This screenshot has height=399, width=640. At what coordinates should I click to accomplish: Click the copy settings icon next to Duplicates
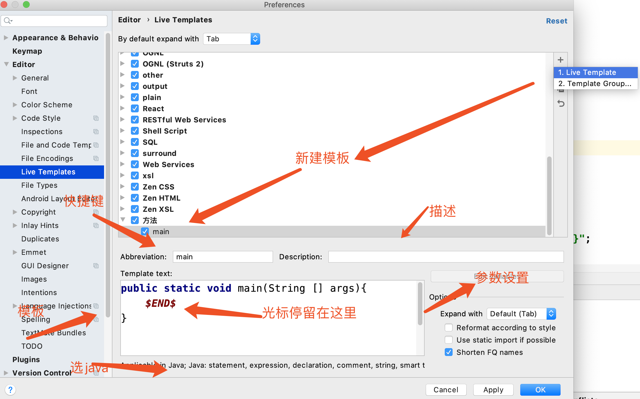[x=96, y=239]
